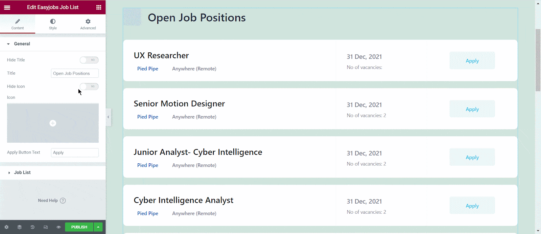Enable Responsive Mode device icon

tap(45, 227)
